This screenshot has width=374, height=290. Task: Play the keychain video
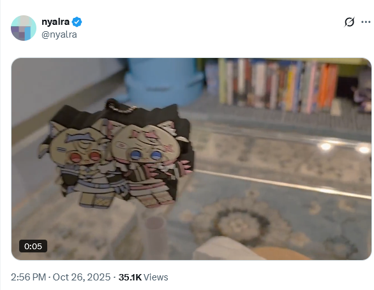[x=191, y=159]
